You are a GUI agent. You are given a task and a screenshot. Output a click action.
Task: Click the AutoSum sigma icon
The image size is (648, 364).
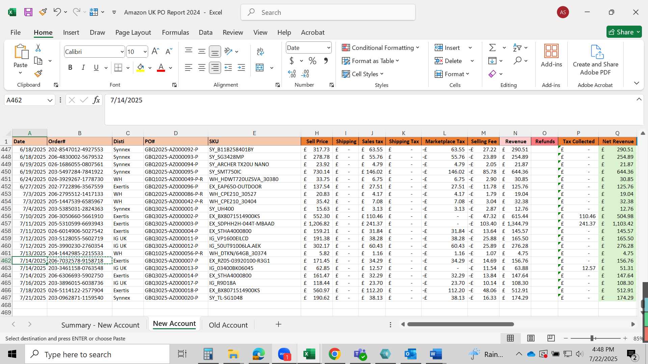(492, 48)
